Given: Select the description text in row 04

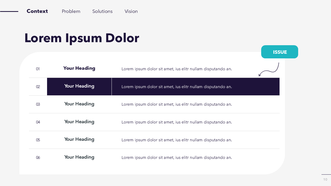Looking at the screenshot, I should 177,122.
